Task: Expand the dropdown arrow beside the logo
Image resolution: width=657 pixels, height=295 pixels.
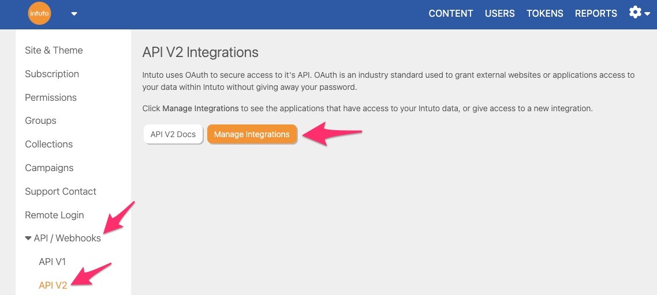Action: [74, 14]
